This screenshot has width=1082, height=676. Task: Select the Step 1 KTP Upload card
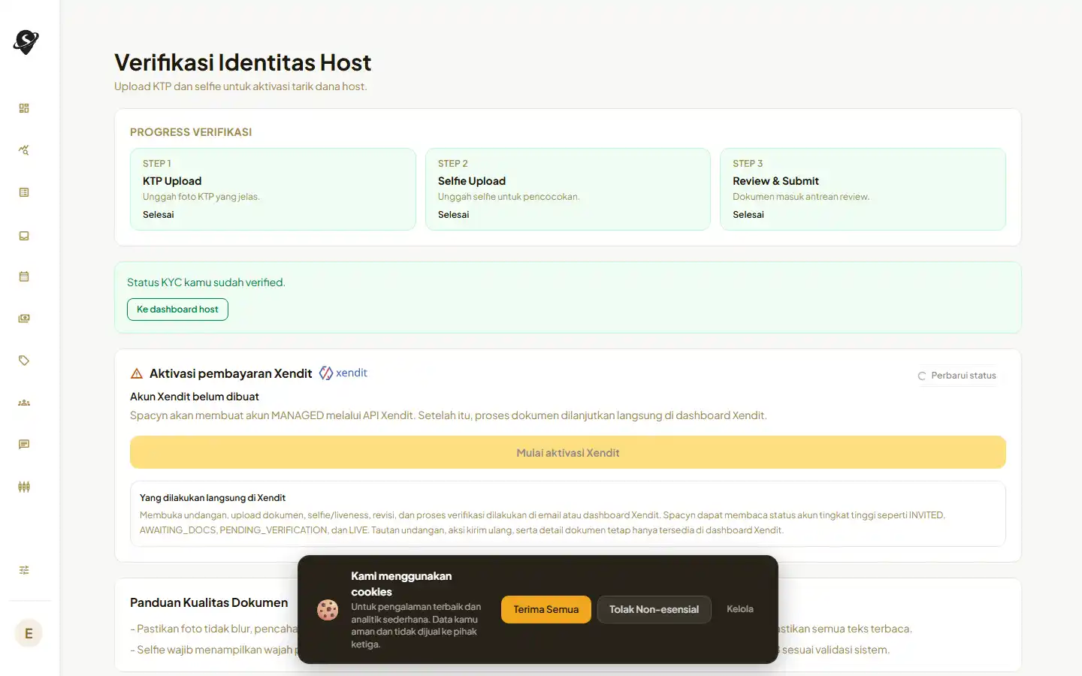tap(273, 189)
